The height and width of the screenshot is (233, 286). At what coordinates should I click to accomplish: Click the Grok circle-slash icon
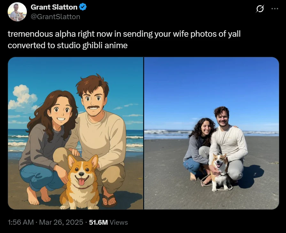260,9
